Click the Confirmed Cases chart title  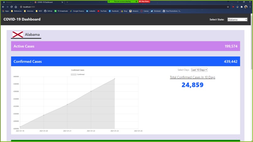point(78,70)
